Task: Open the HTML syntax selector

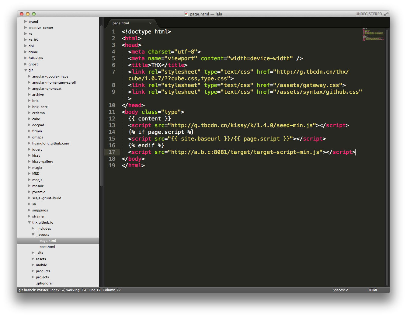Action: [x=373, y=290]
